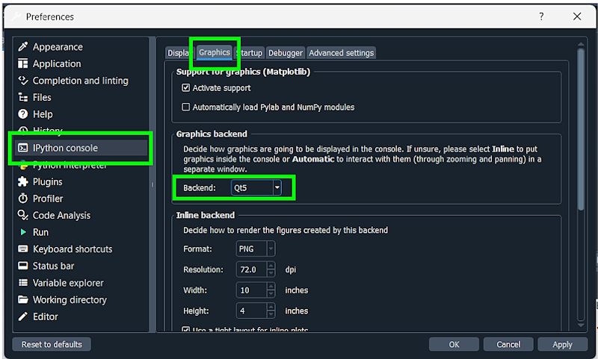The height and width of the screenshot is (359, 598).
Task: Click the Completion and linting icon
Action: coord(23,81)
